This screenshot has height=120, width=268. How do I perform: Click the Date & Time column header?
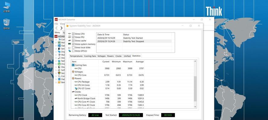tap(109, 34)
